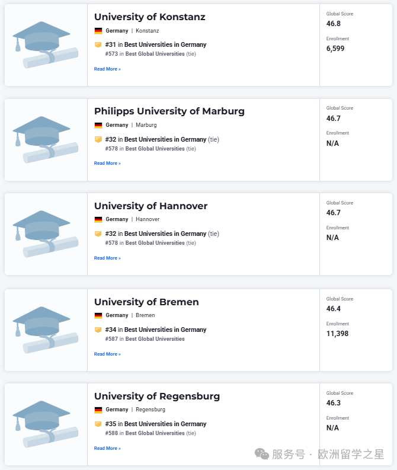Open Read More for University of Bremen
Screen dimensions: 397x470
pyautogui.click(x=107, y=354)
